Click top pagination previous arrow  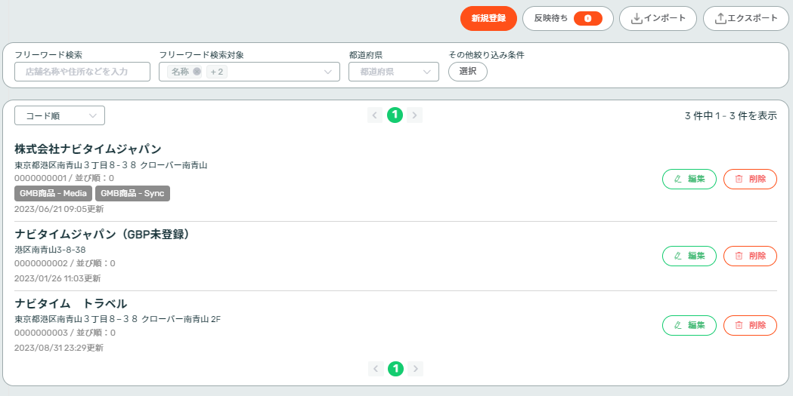[375, 115]
